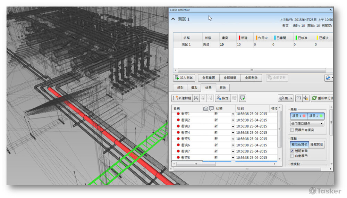Click the camera column header icon
This screenshot has height=198, width=347.
pos(205,109)
